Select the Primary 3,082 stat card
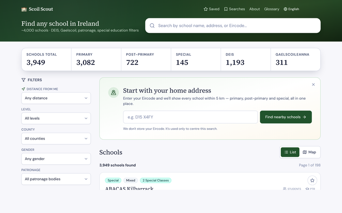Screen dimensions: 342x213 (96, 59)
